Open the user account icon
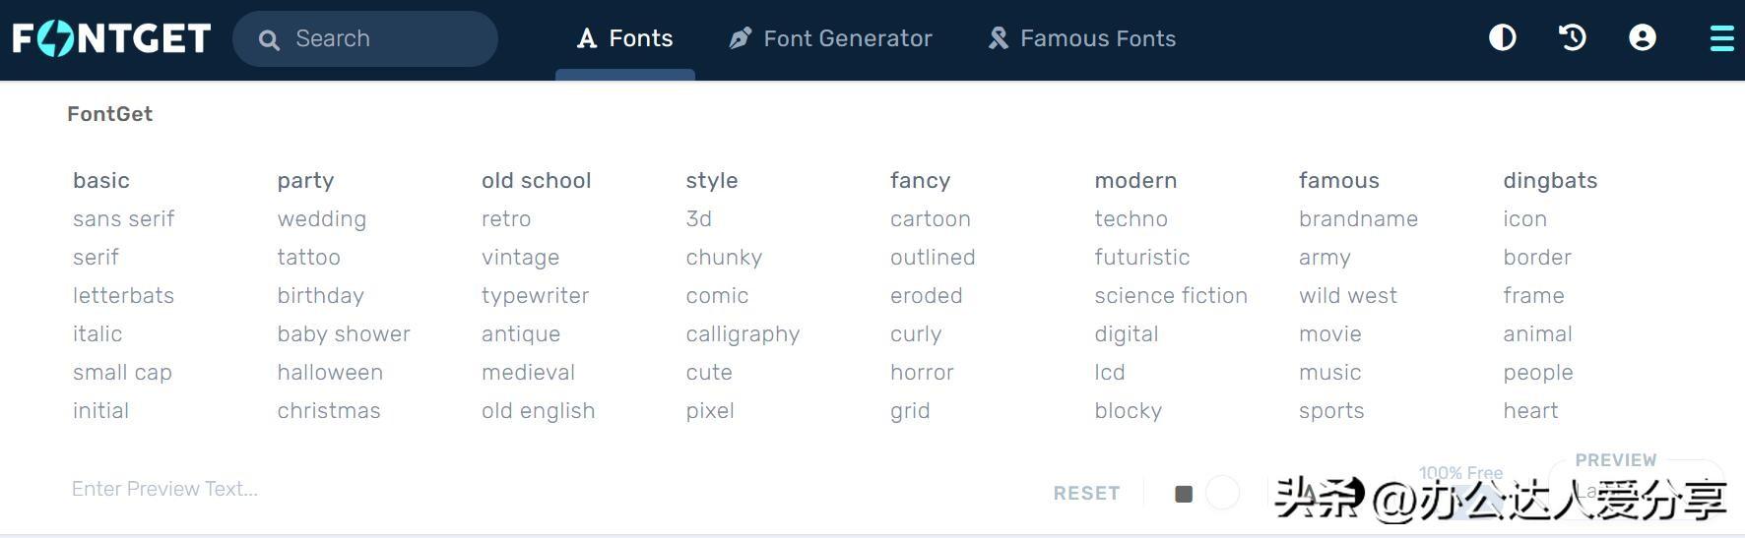1745x538 pixels. [x=1642, y=38]
